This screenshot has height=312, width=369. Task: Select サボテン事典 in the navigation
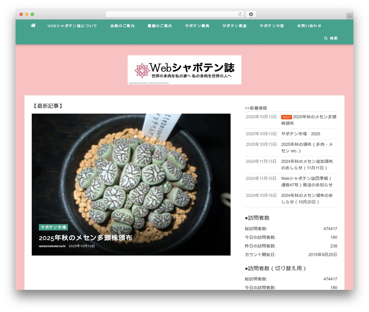click(197, 26)
